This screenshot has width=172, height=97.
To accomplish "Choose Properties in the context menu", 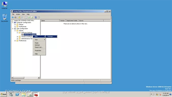I will click(x=39, y=51).
